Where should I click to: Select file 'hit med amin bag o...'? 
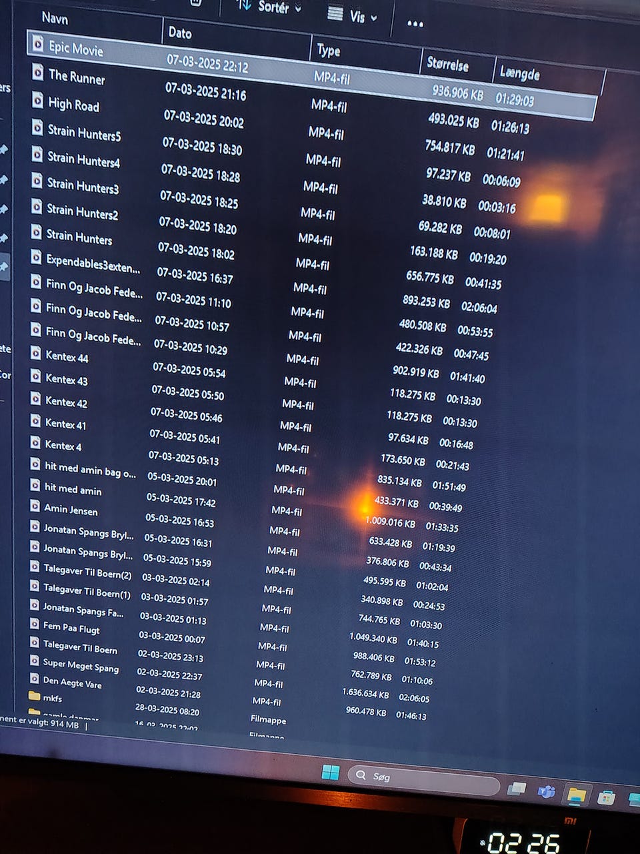tap(90, 470)
